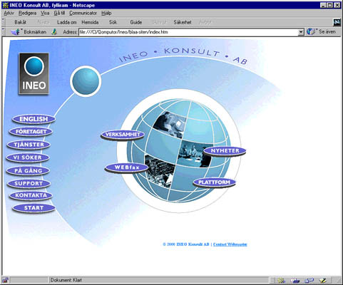This screenshot has height=285, width=343.
Task: Open the PÅ GÅNG page
Action: (28, 170)
